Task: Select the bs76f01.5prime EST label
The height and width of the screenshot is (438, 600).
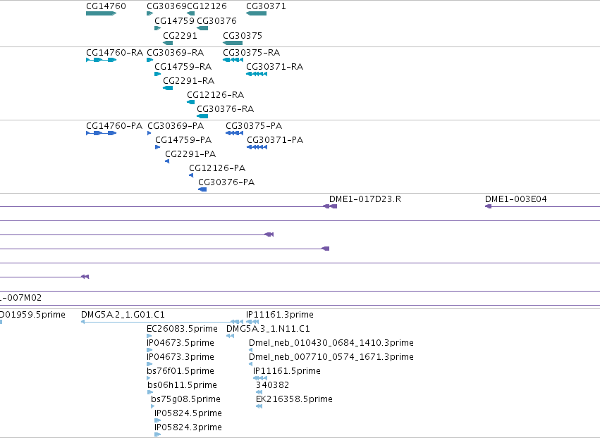Action: pyautogui.click(x=180, y=371)
